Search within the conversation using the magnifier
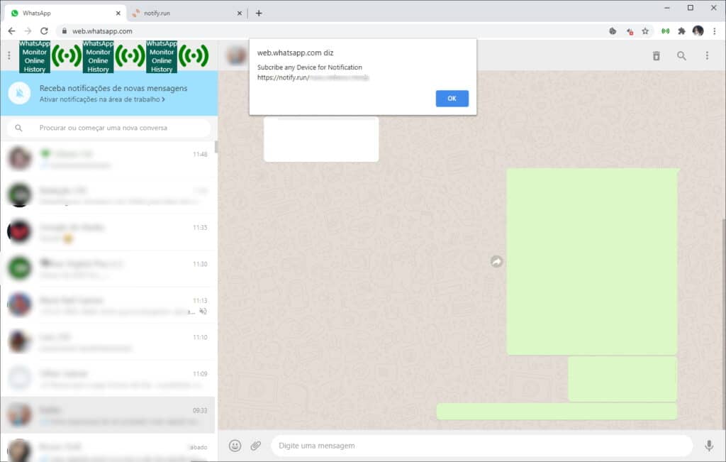 point(681,56)
